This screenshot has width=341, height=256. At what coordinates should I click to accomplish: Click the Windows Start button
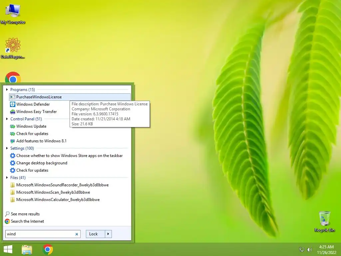click(8, 249)
